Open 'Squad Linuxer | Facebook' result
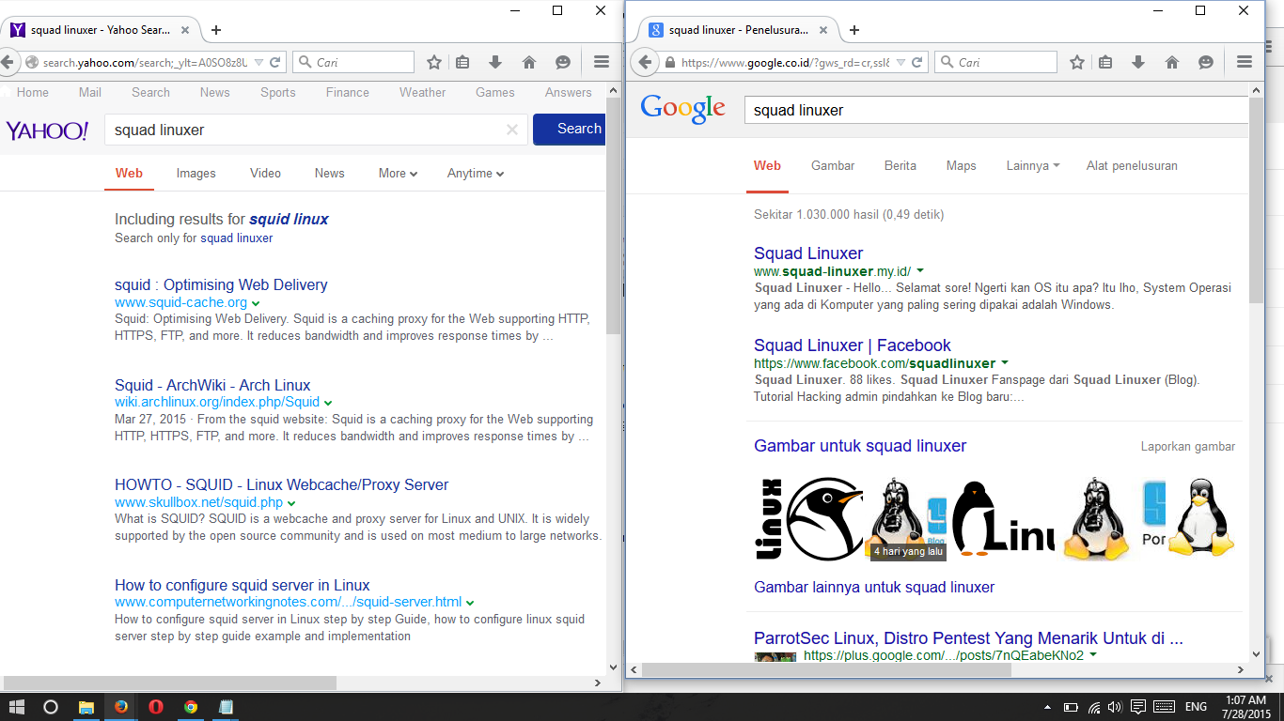This screenshot has width=1284, height=721. tap(853, 345)
